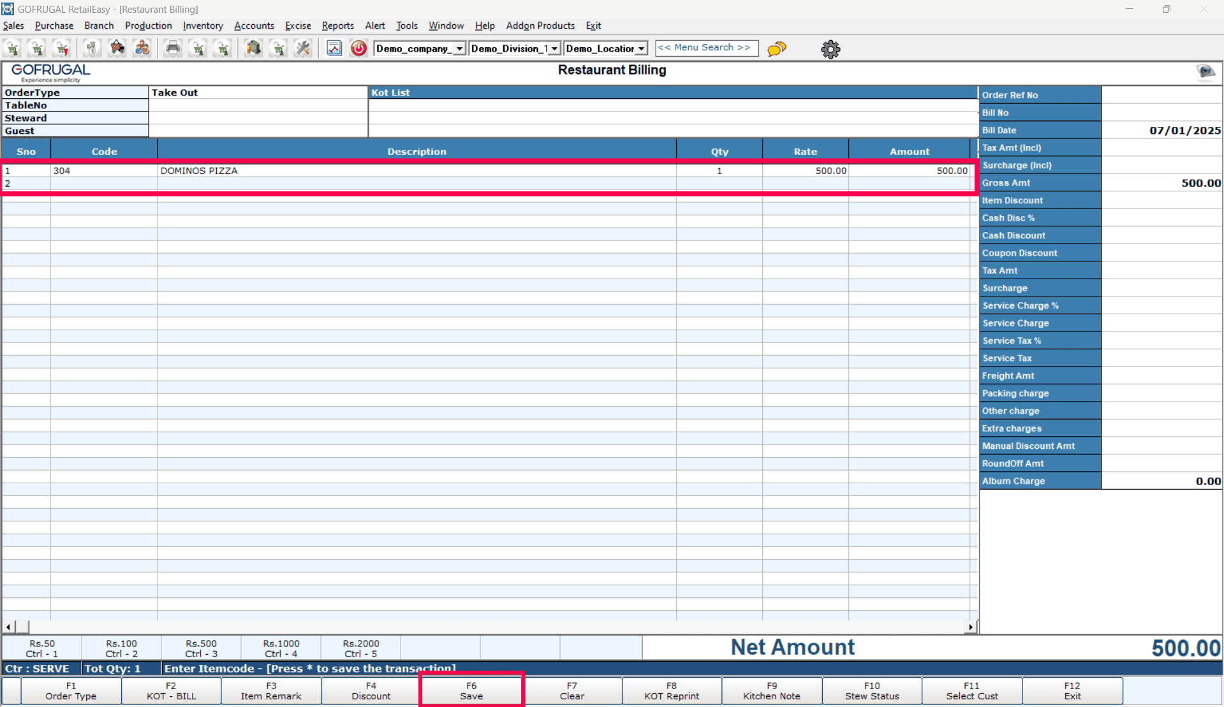The width and height of the screenshot is (1224, 707).
Task: Click the F7 Clear button
Action: click(x=571, y=691)
